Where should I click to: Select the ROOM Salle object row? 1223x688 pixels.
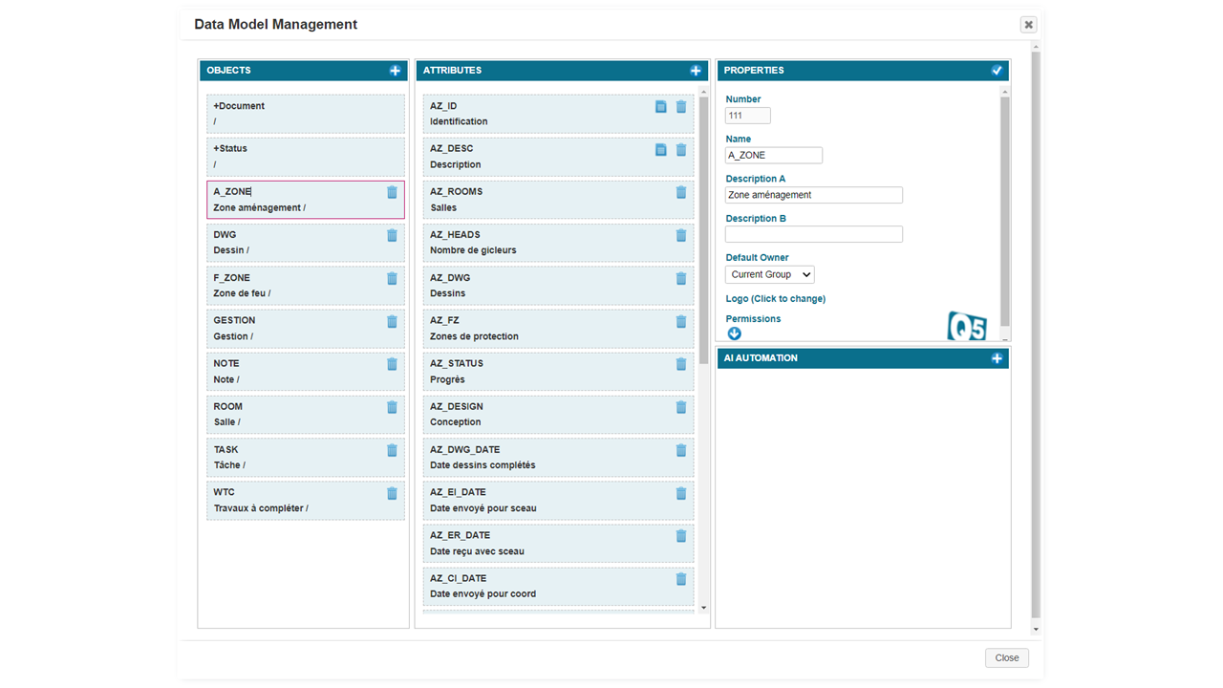pos(306,415)
